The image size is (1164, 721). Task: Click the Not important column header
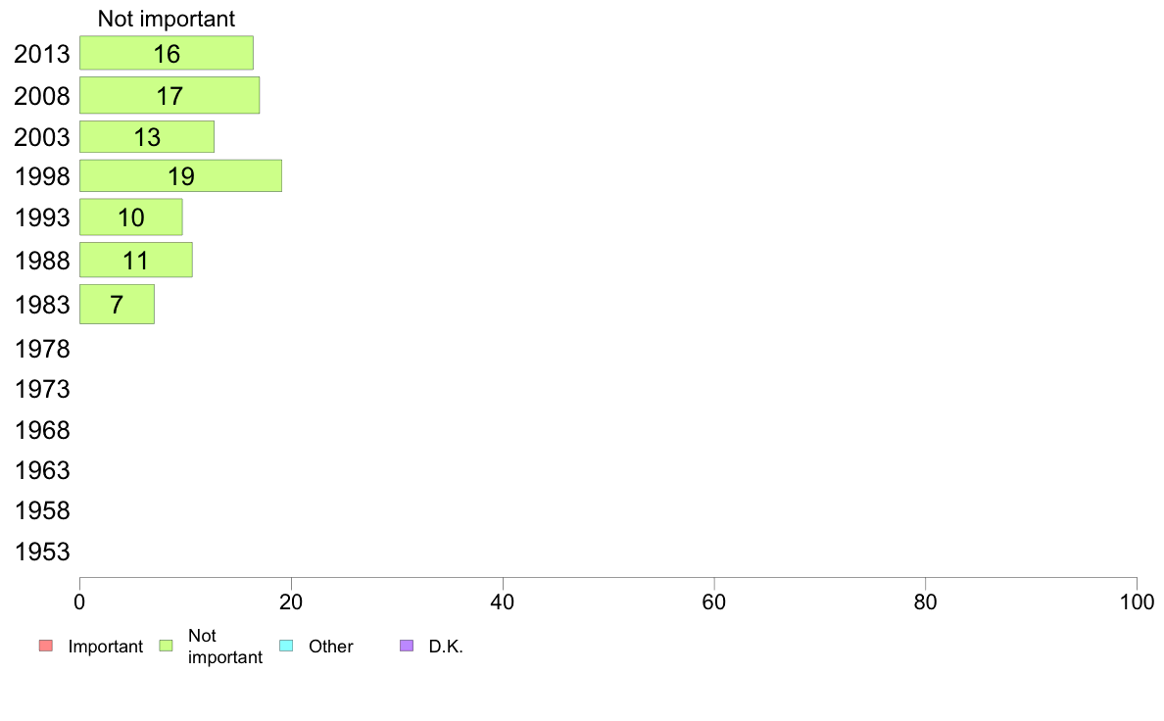coord(167,19)
